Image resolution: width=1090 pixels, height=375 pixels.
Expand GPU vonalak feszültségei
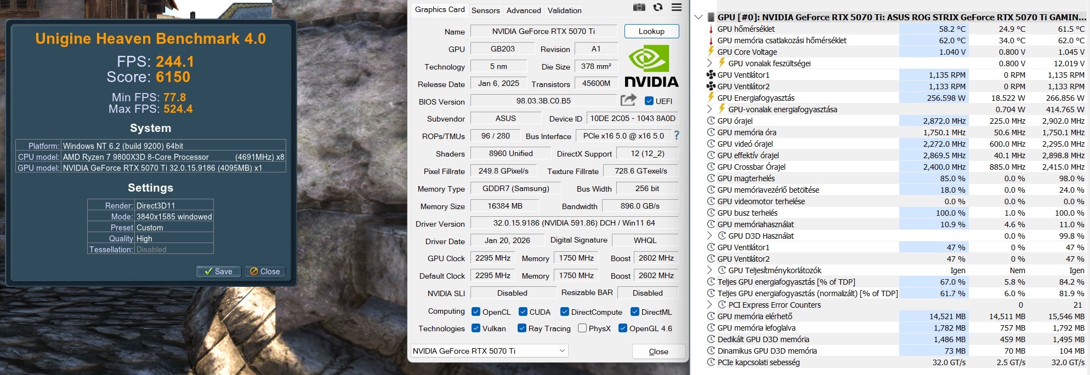point(709,64)
